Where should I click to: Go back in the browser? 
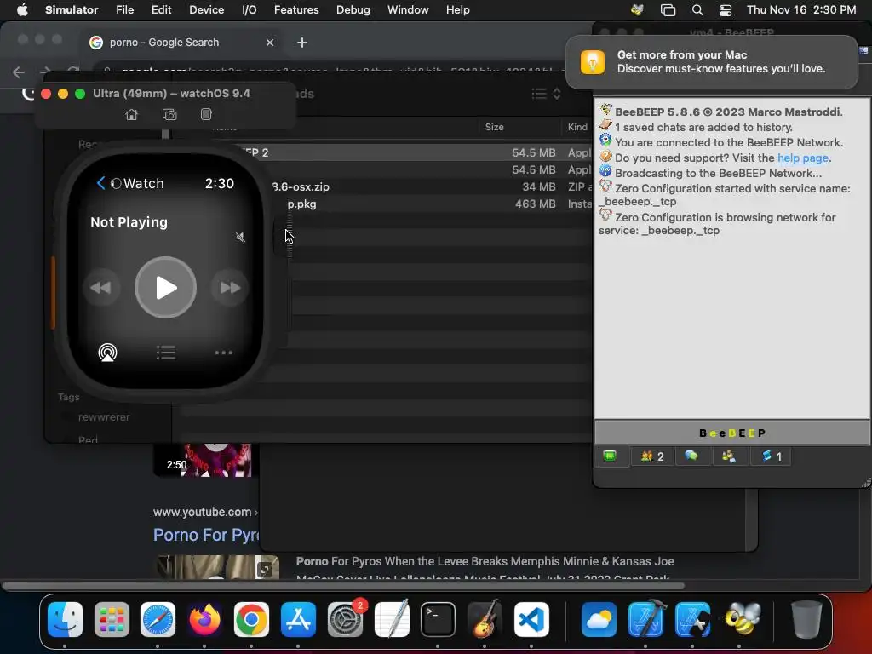pyautogui.click(x=19, y=72)
